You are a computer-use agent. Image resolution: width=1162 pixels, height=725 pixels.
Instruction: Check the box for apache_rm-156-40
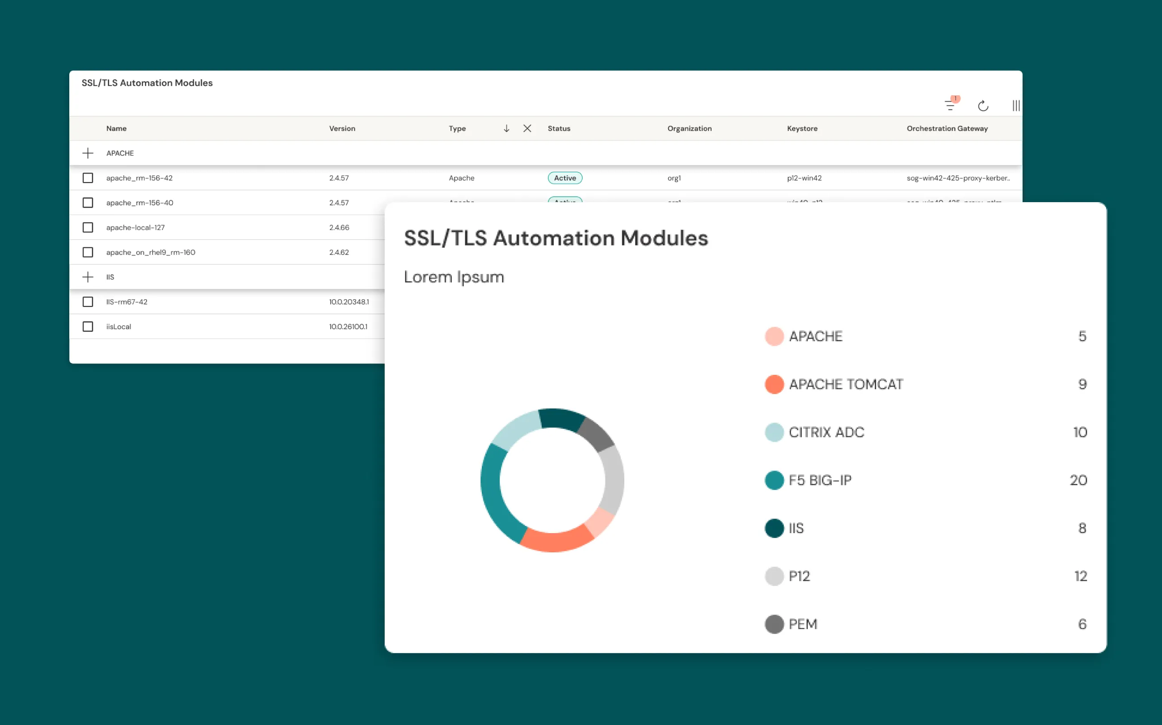pos(88,203)
